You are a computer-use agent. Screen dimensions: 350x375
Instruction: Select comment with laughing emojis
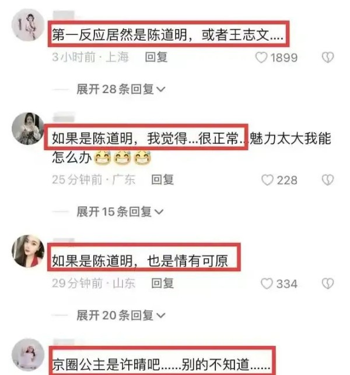click(x=191, y=148)
